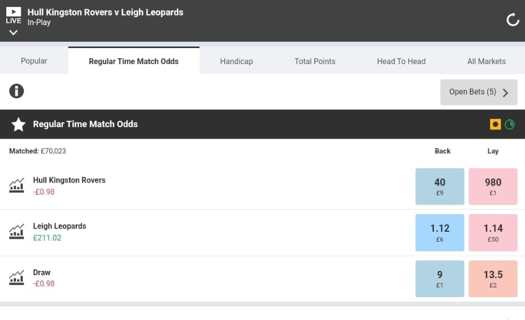Favourite the Regular Time Match Odds market
Viewport: 525px width, 320px height.
tap(18, 124)
